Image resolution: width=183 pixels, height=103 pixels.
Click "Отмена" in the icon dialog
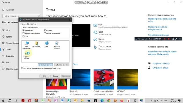pos(55,76)
